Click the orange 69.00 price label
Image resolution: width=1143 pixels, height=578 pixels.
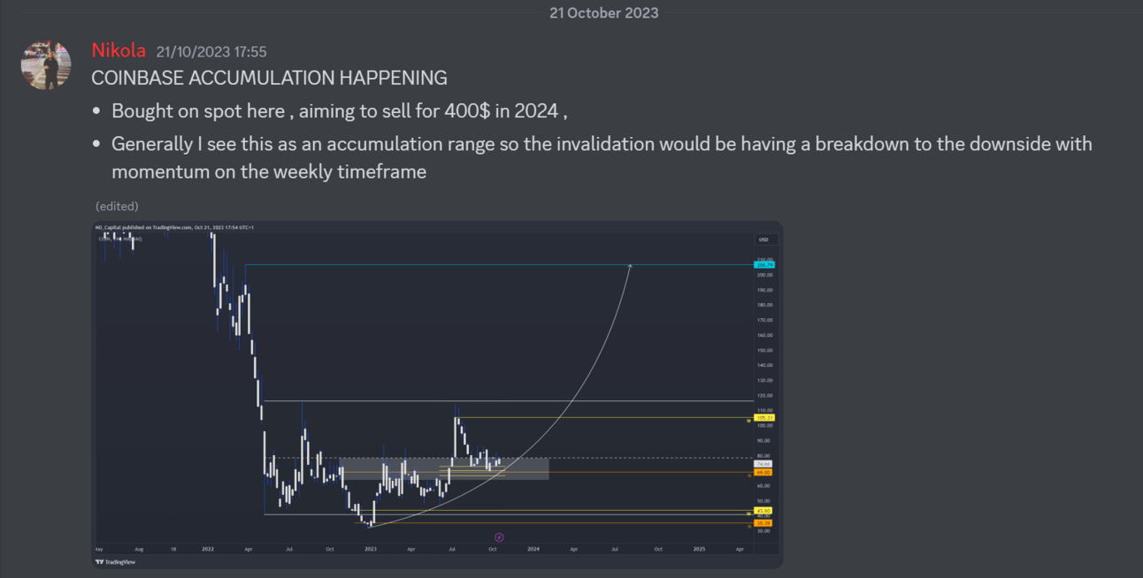point(764,472)
